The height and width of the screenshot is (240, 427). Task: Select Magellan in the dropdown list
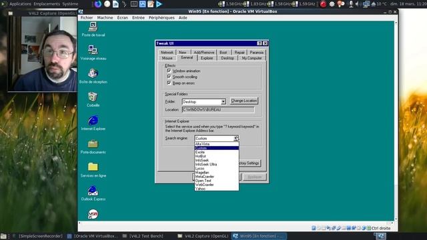click(x=216, y=173)
